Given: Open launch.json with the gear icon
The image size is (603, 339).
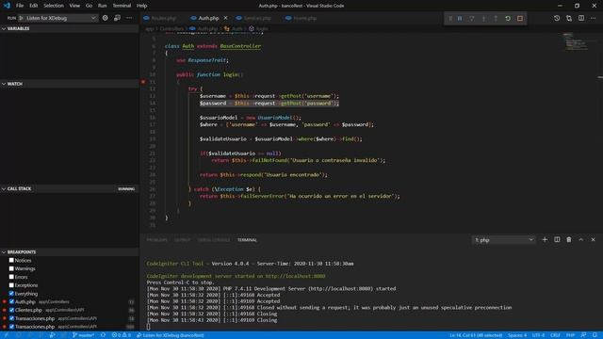Looking at the screenshot, I should coord(105,18).
